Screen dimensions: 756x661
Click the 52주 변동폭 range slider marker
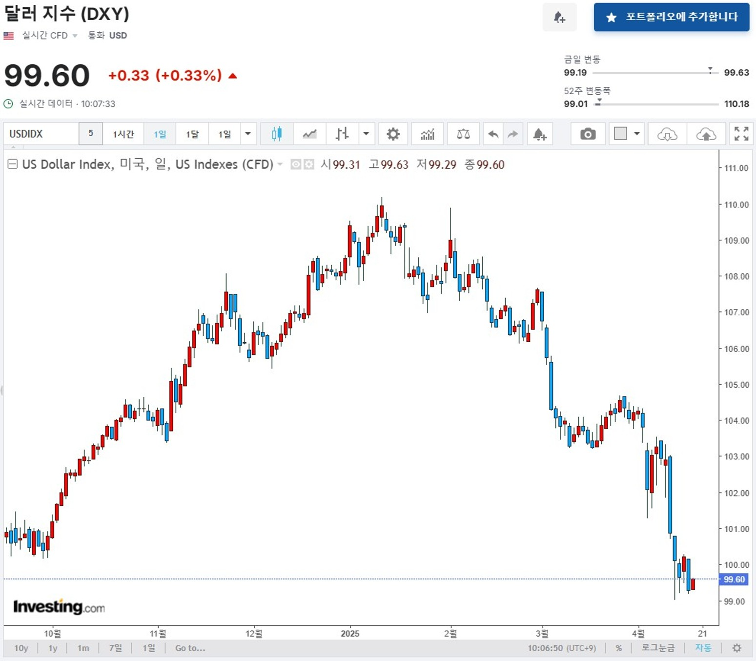[x=598, y=102]
